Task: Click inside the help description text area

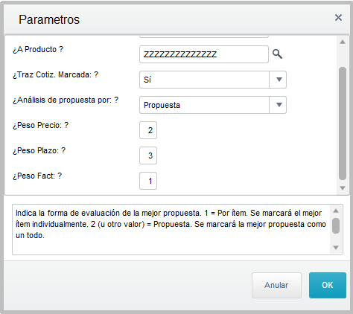Action: [171, 229]
